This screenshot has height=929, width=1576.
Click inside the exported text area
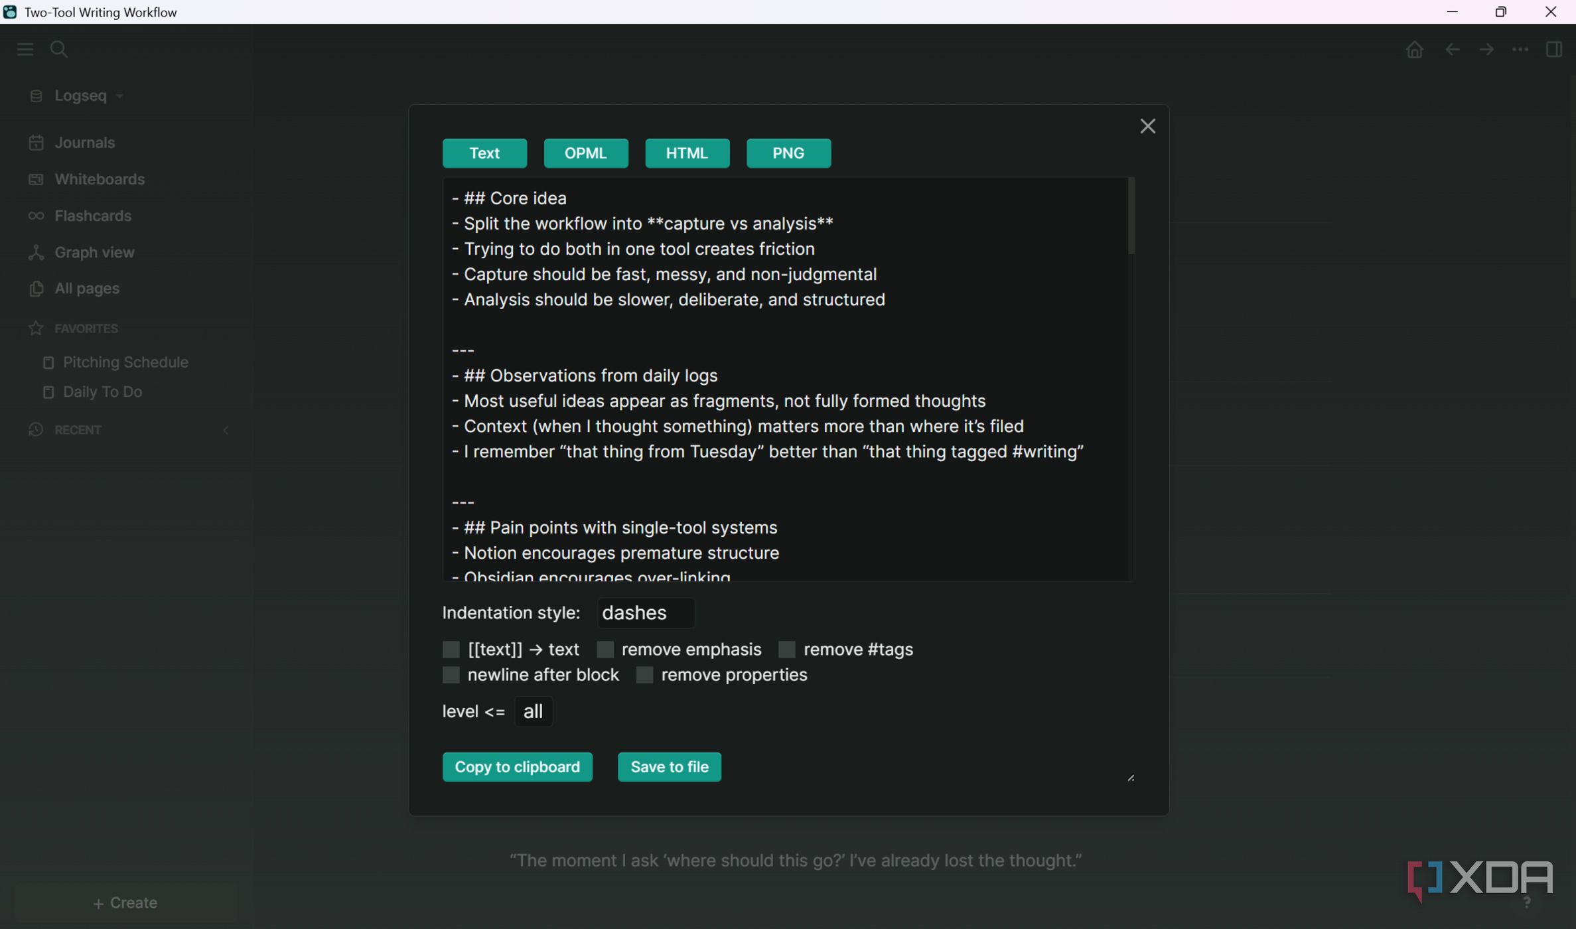click(788, 379)
